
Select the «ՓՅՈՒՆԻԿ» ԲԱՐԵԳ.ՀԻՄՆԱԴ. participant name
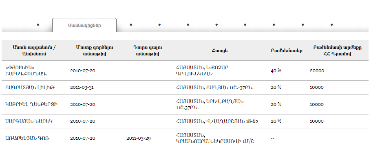(x=26, y=70)
